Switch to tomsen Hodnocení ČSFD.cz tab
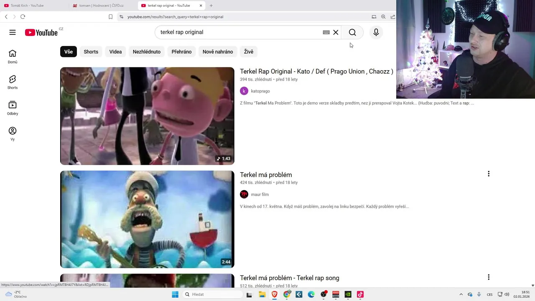Image resolution: width=535 pixels, height=301 pixels. [103, 5]
